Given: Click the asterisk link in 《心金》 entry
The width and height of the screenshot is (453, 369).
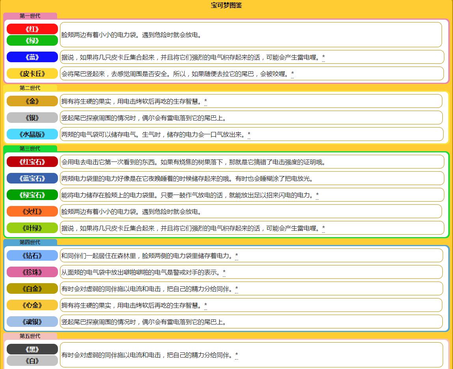Looking at the screenshot, I should [205, 305].
